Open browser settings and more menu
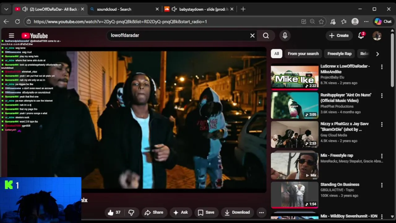Viewport: 396px width, 223px height. pos(366,22)
